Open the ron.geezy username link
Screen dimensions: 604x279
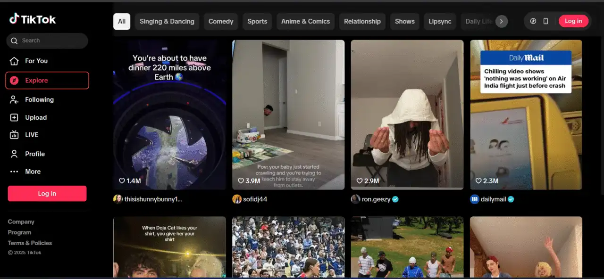(x=376, y=199)
